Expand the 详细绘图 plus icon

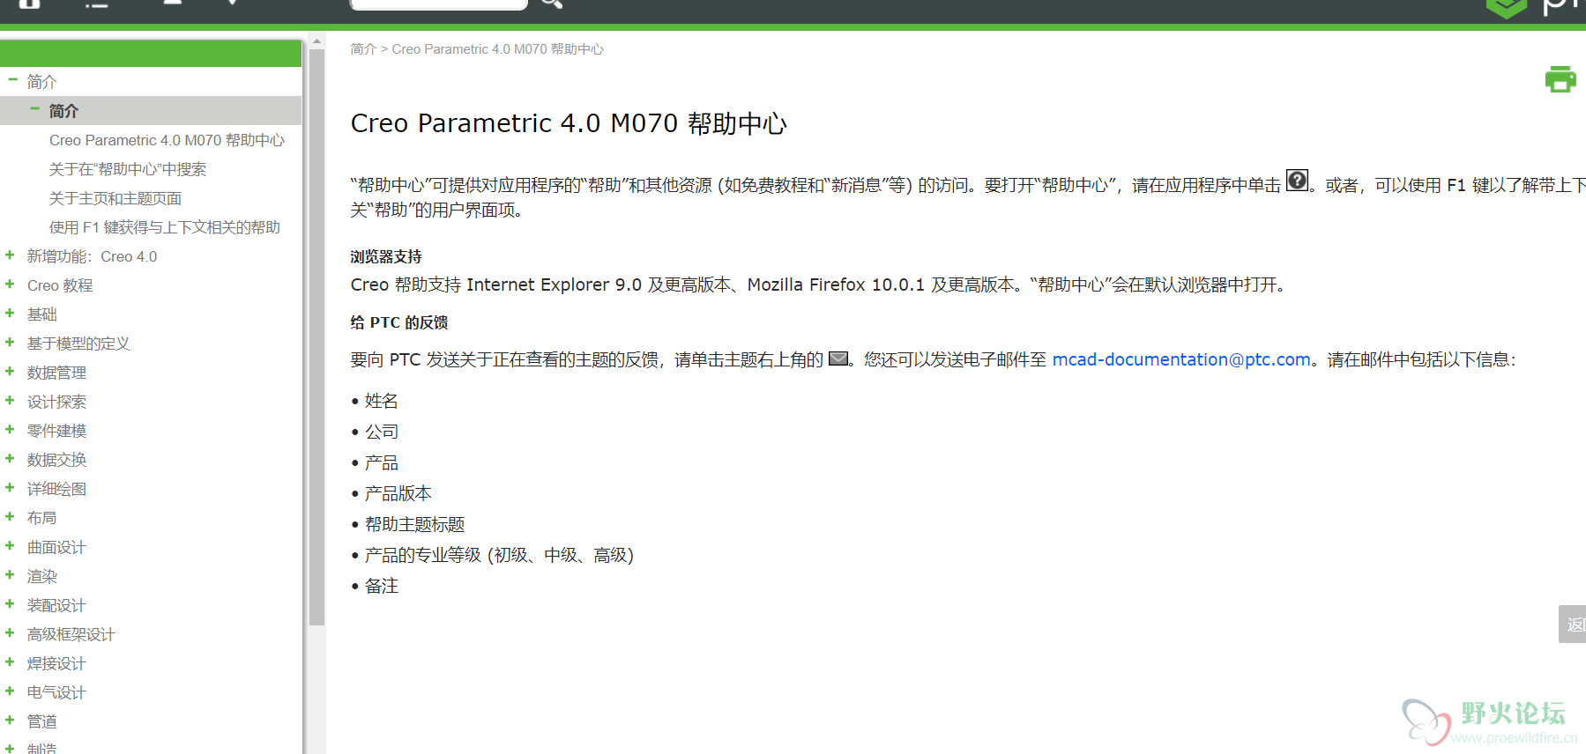click(10, 487)
